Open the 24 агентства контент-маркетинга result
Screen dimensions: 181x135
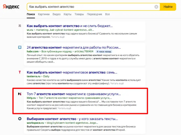click(x=74, y=48)
